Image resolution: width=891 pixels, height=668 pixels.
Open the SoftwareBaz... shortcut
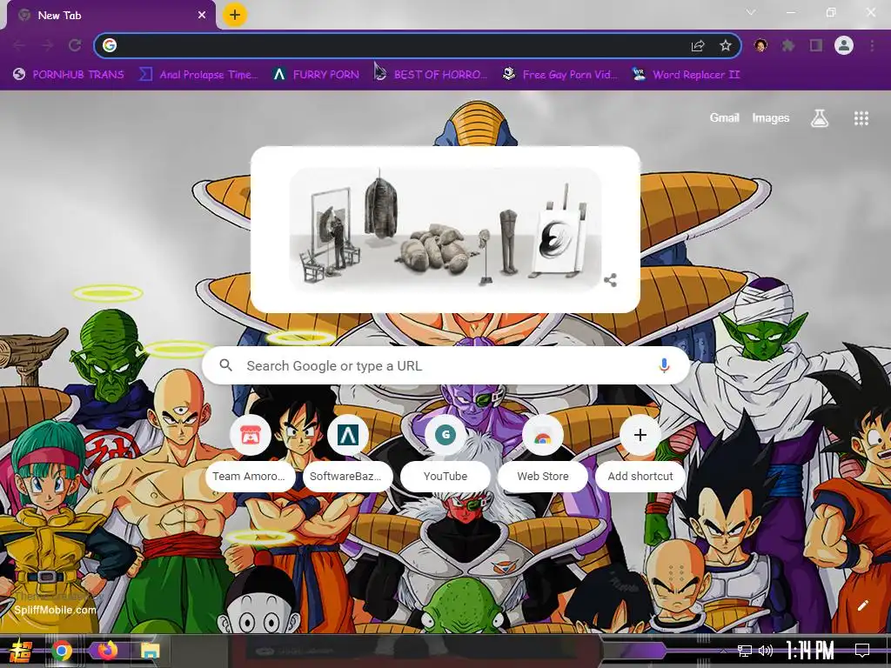[348, 452]
